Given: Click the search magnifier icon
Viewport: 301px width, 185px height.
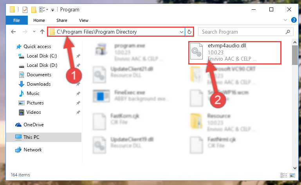Looking at the screenshot, I should pyautogui.click(x=288, y=32).
